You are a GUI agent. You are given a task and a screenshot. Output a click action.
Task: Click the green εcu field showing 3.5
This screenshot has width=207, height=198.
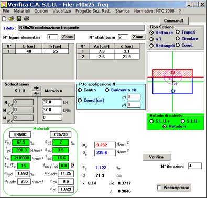(x=61, y=150)
